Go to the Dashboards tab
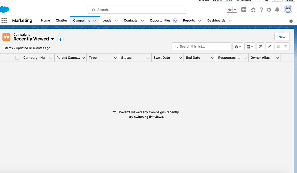Viewport: 297px width, 173px height. coord(216,20)
